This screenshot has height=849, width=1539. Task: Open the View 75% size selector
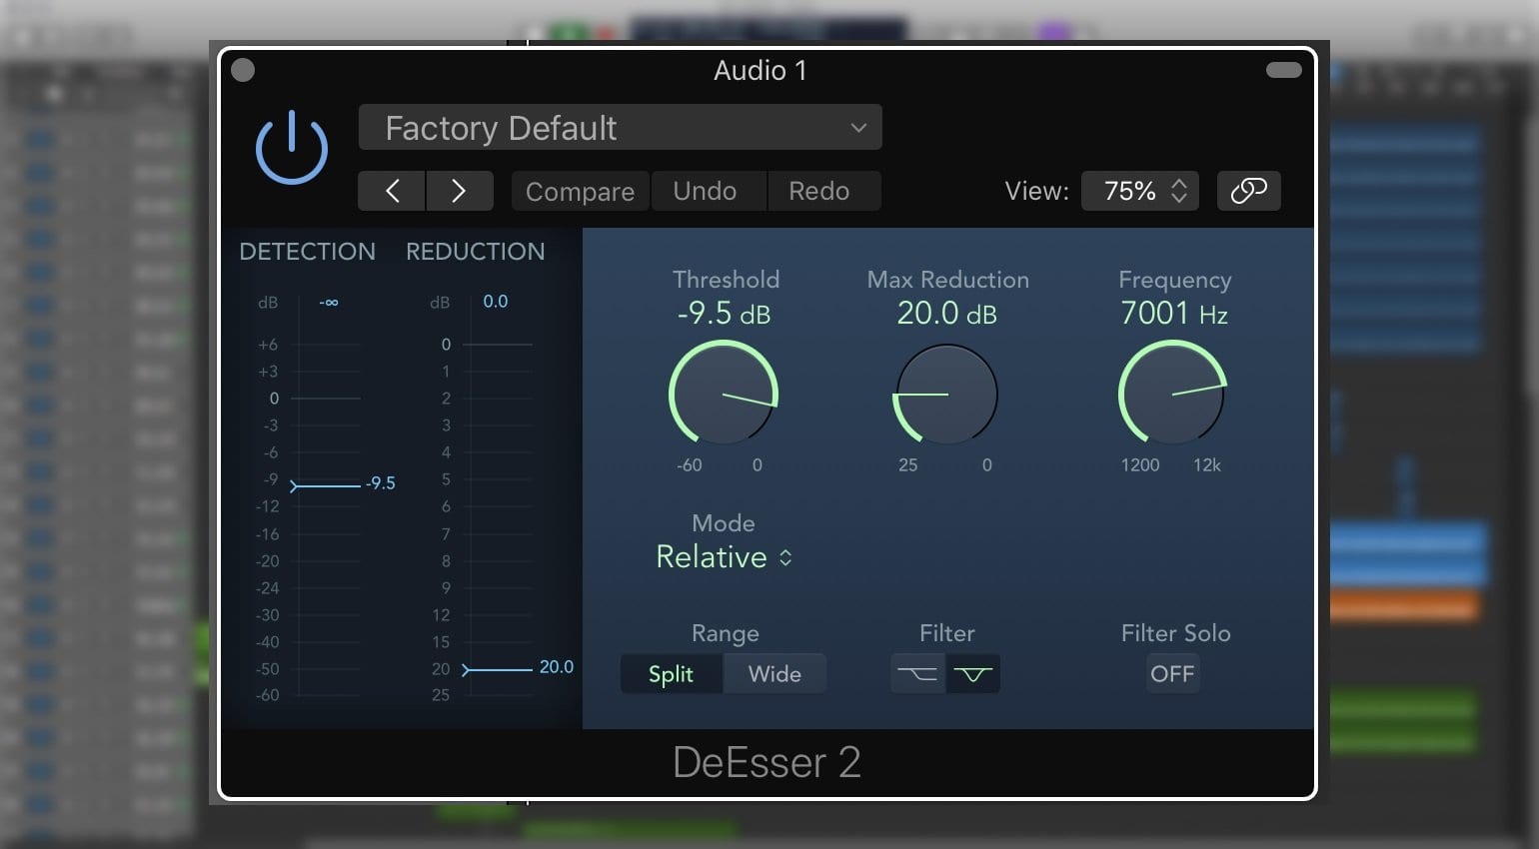coord(1140,191)
